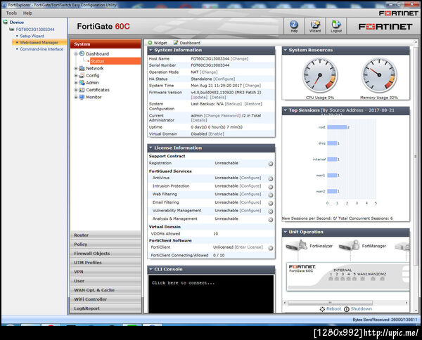Click the Admin tree icon
This screenshot has height=340, width=422.
click(x=82, y=83)
